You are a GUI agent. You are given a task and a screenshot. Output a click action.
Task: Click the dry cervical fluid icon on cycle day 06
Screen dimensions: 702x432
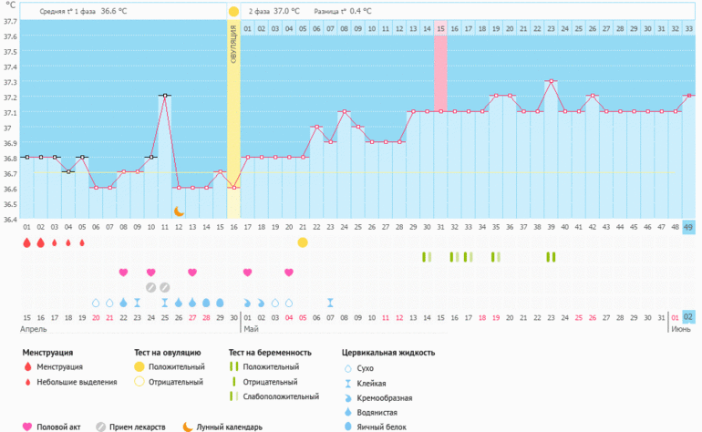click(x=96, y=303)
